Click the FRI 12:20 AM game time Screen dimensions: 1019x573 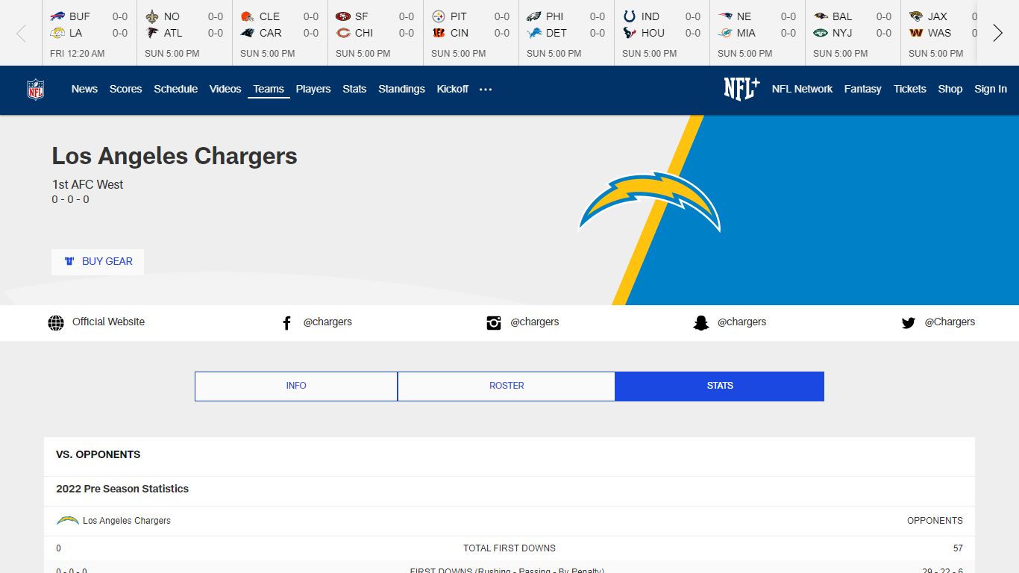pyautogui.click(x=78, y=54)
